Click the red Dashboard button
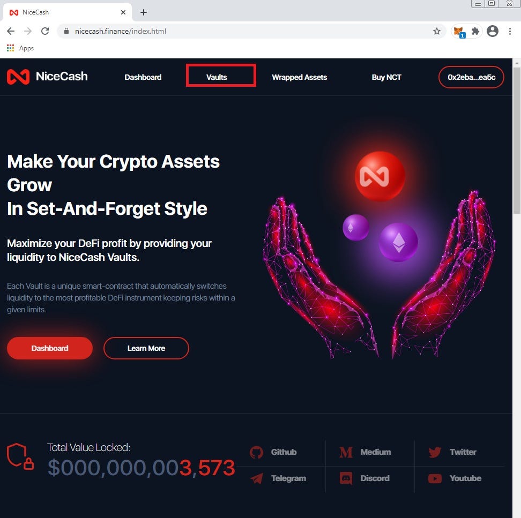The height and width of the screenshot is (518, 521). click(x=50, y=348)
